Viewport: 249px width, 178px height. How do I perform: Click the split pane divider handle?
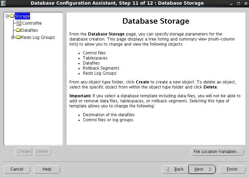tap(65, 85)
